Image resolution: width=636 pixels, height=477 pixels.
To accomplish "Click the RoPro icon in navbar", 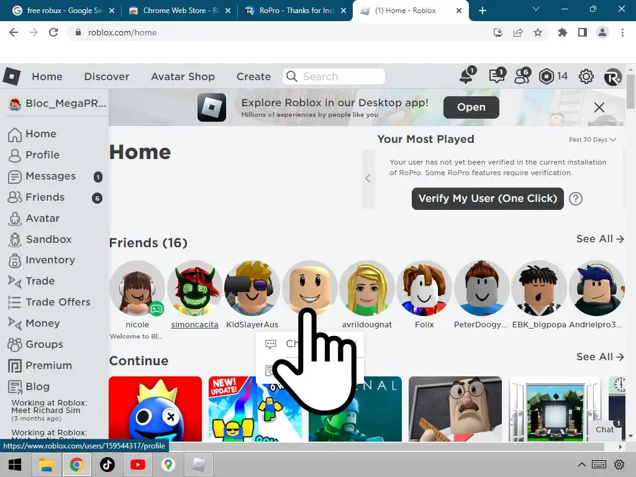I will click(x=612, y=76).
